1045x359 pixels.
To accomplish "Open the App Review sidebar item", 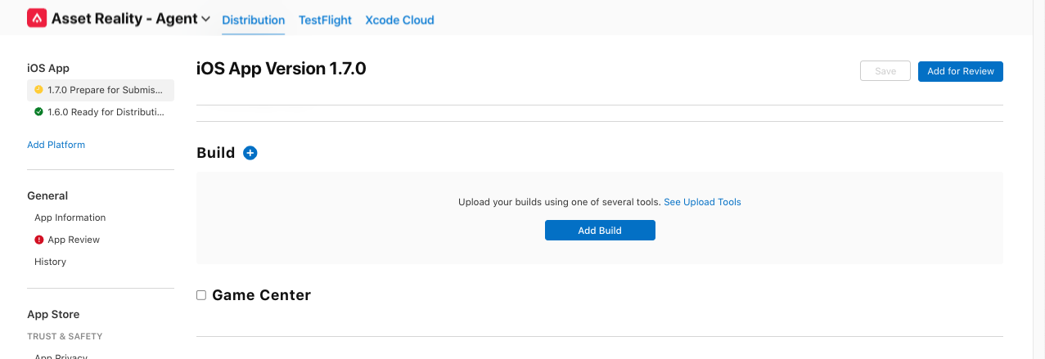I will (74, 240).
